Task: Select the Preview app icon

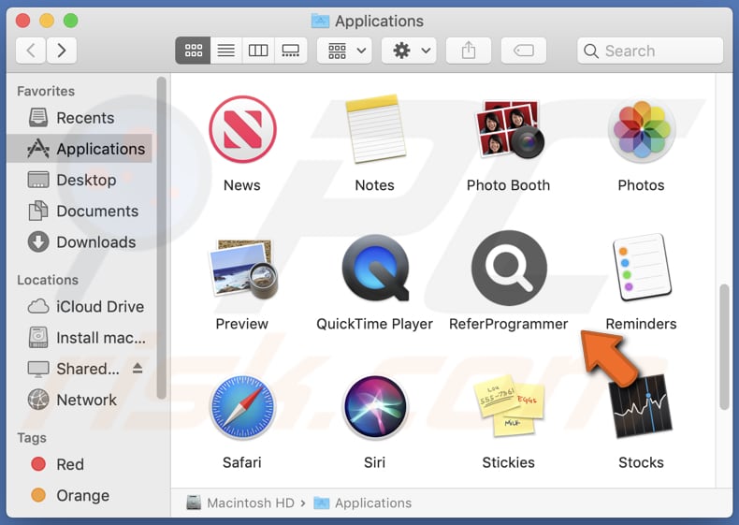Action: coord(242,269)
